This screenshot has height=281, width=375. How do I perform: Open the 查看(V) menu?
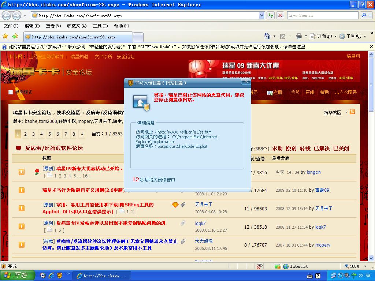click(53, 26)
